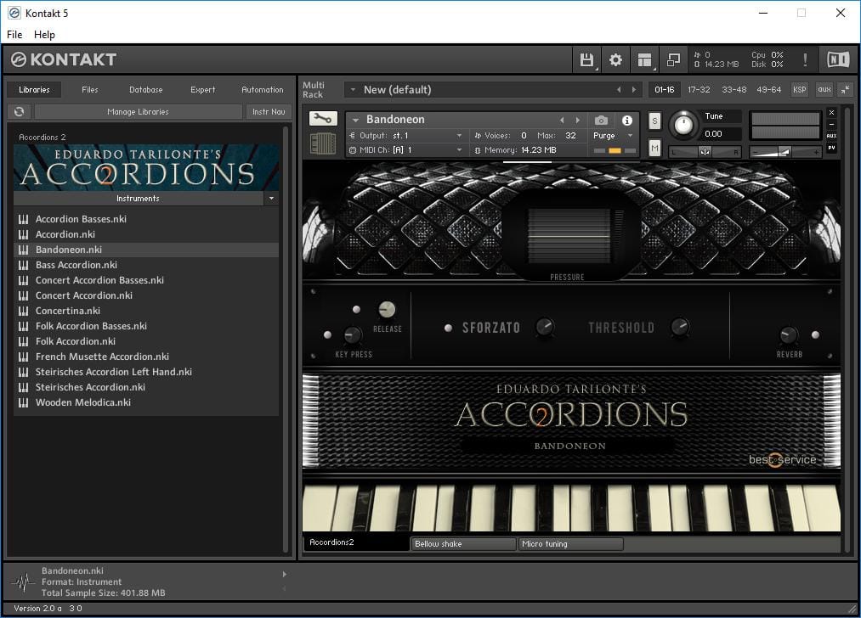Click the wrench edit instrument icon
This screenshot has height=618, width=861.
coord(323,120)
